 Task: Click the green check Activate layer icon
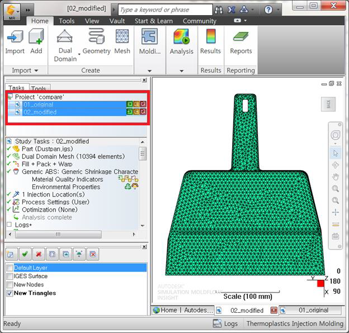tap(25, 254)
